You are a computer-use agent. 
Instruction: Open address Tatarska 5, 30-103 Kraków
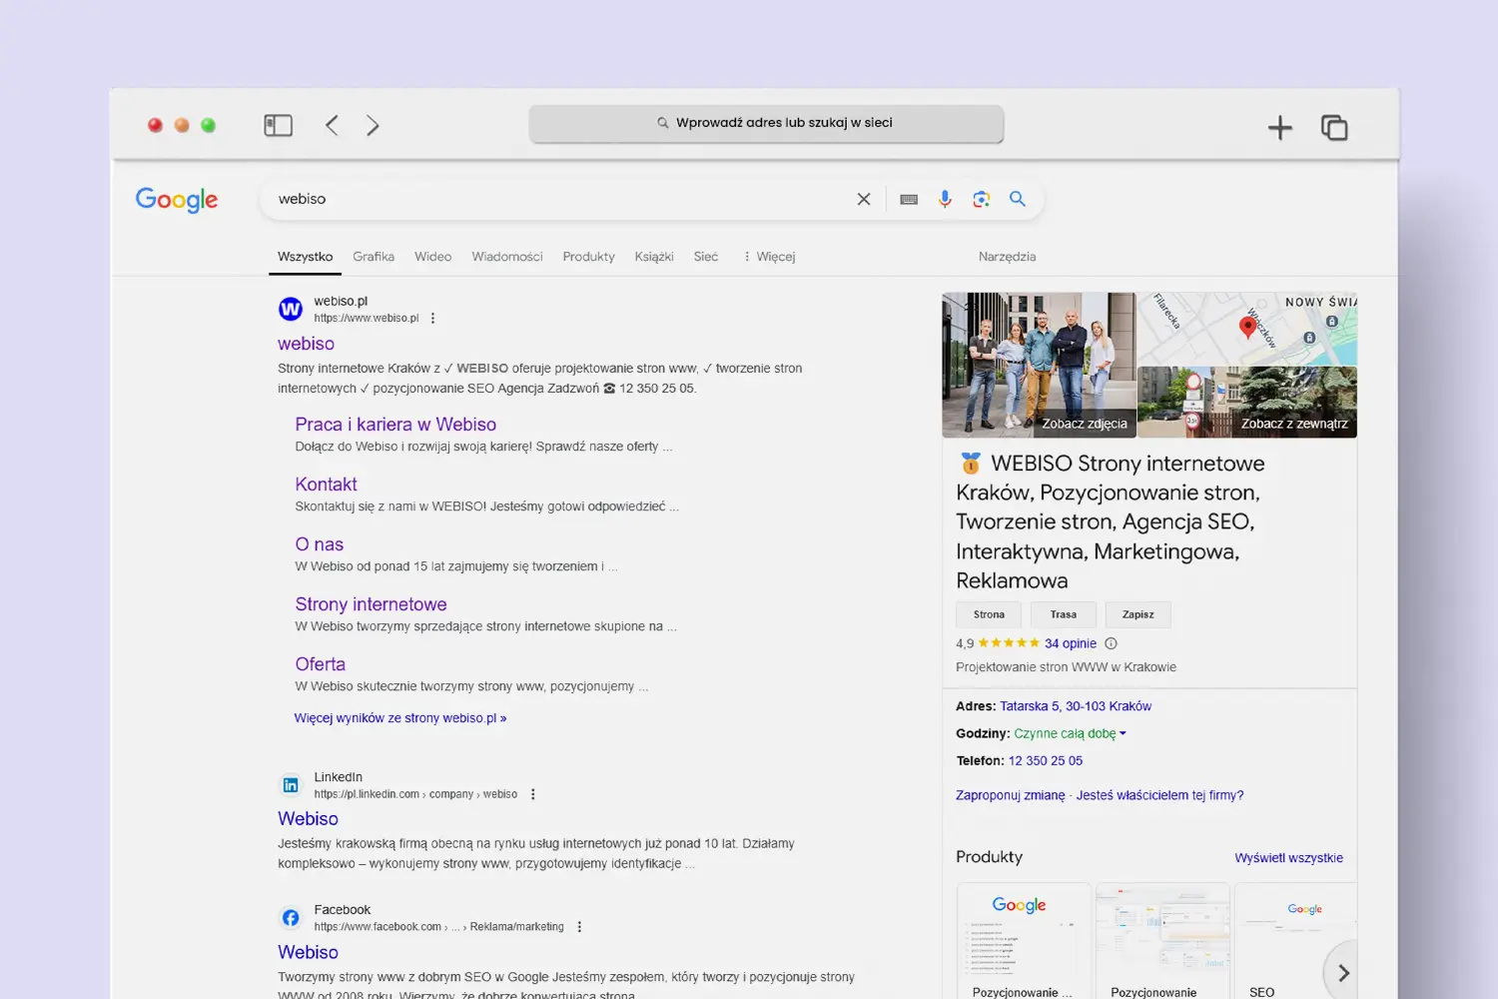[1076, 706]
